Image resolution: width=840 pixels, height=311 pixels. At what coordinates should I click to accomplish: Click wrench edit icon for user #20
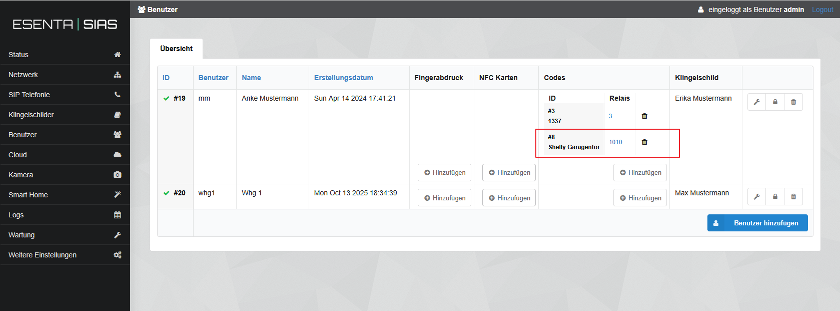(x=756, y=197)
